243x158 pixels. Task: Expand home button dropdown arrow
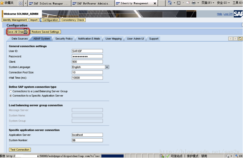coord(174,3)
